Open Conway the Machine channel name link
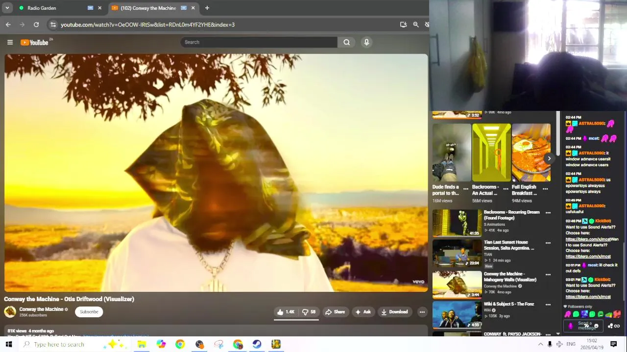The width and height of the screenshot is (627, 352). point(41,309)
